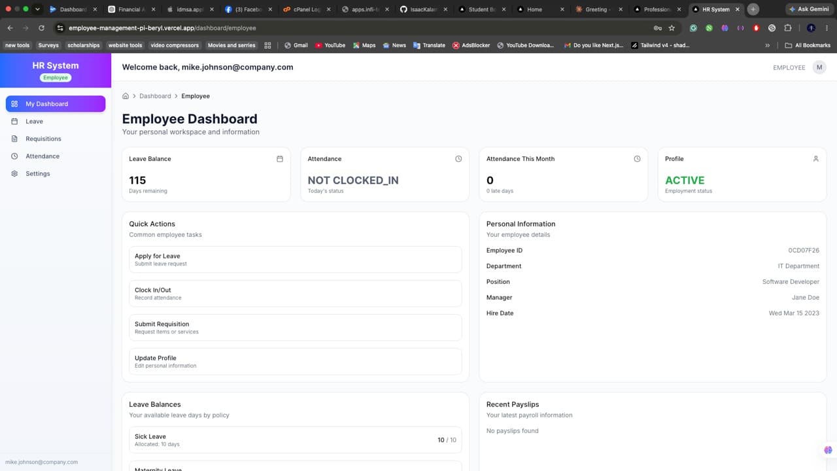Open the video compressors bookmark folder

[x=175, y=45]
